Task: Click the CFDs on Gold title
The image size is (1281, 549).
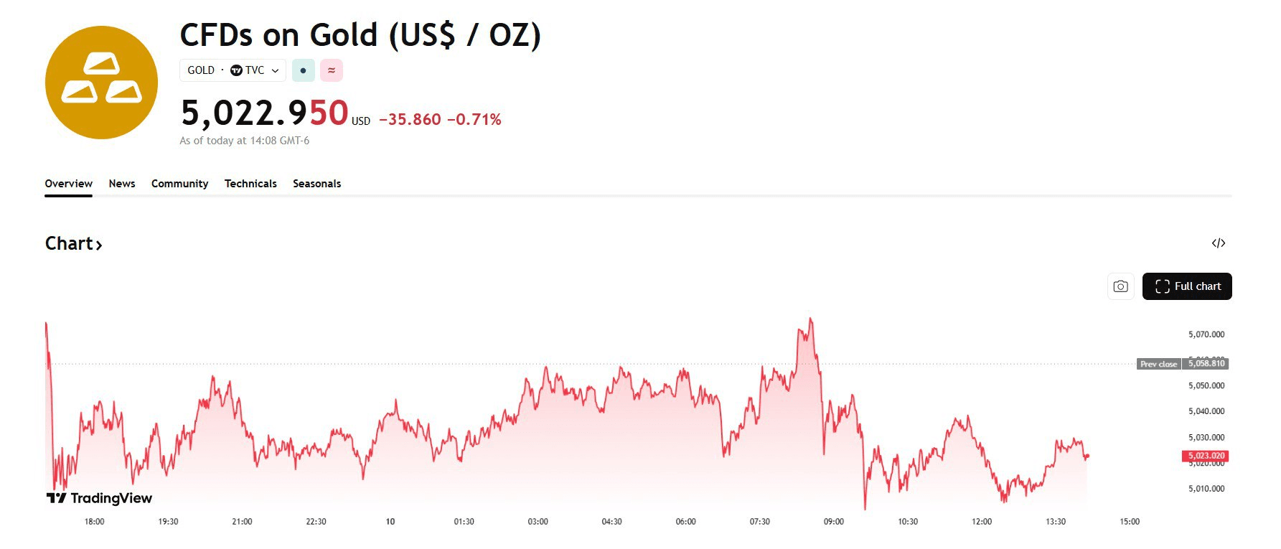Action: coord(360,35)
